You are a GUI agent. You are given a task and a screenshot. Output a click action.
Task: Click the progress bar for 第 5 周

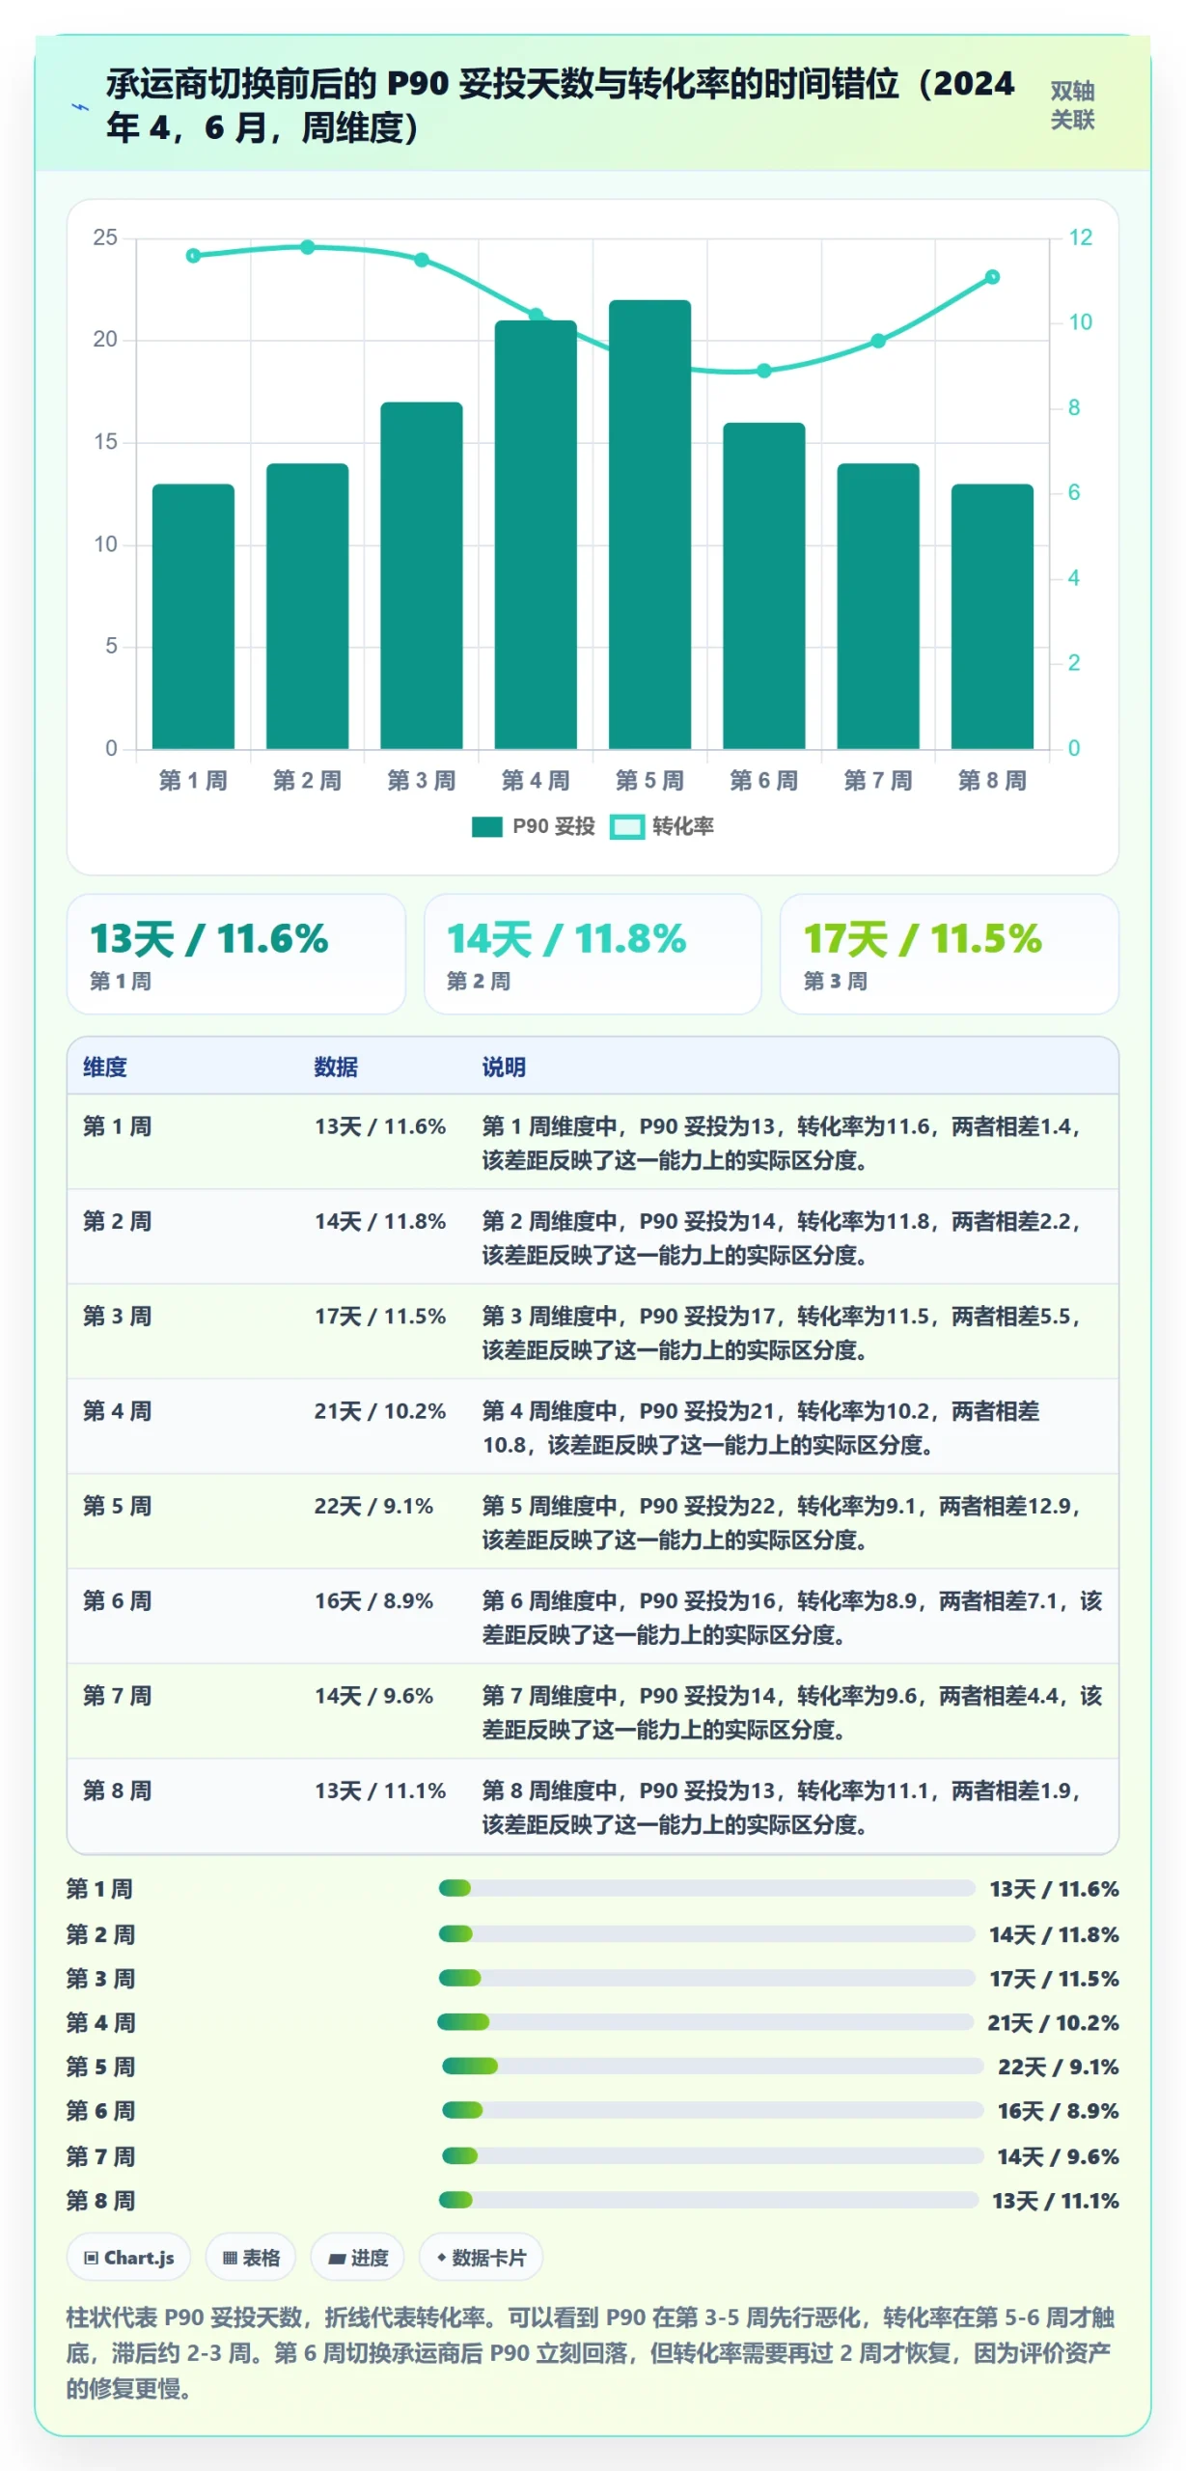point(713,2066)
